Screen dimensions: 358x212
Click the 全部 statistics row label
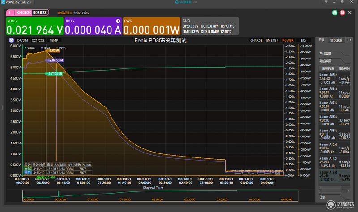28,169
